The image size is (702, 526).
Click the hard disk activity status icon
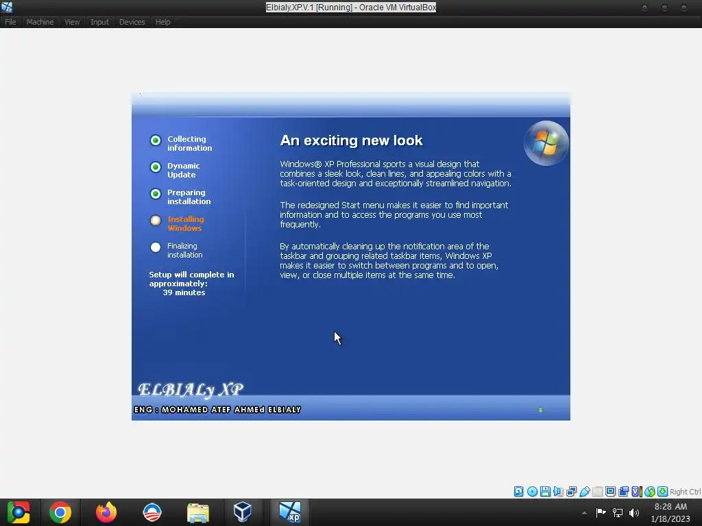pos(518,492)
